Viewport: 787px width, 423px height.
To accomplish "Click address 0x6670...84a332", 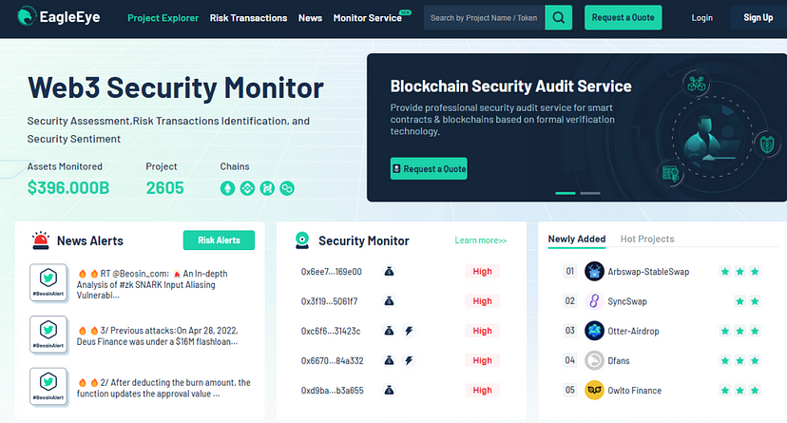I will click(333, 360).
